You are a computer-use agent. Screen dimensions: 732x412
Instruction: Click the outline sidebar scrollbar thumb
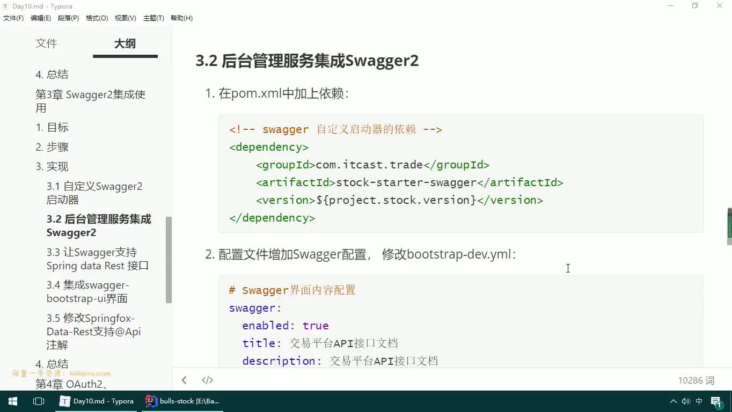[169, 260]
